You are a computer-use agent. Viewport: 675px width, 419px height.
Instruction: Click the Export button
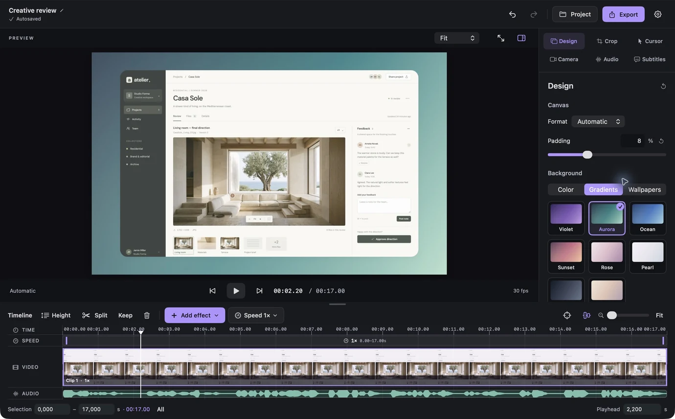(x=623, y=14)
